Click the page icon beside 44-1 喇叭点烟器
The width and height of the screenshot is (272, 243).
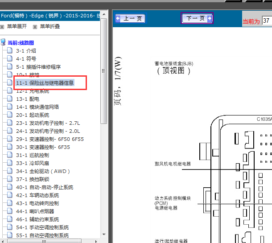click(x=10, y=210)
